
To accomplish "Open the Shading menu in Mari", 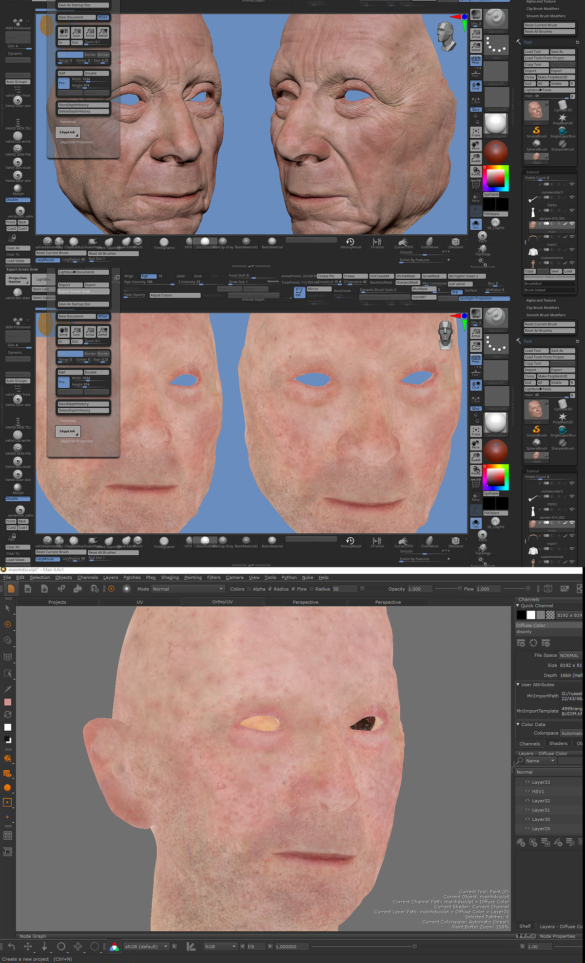I will coord(170,577).
